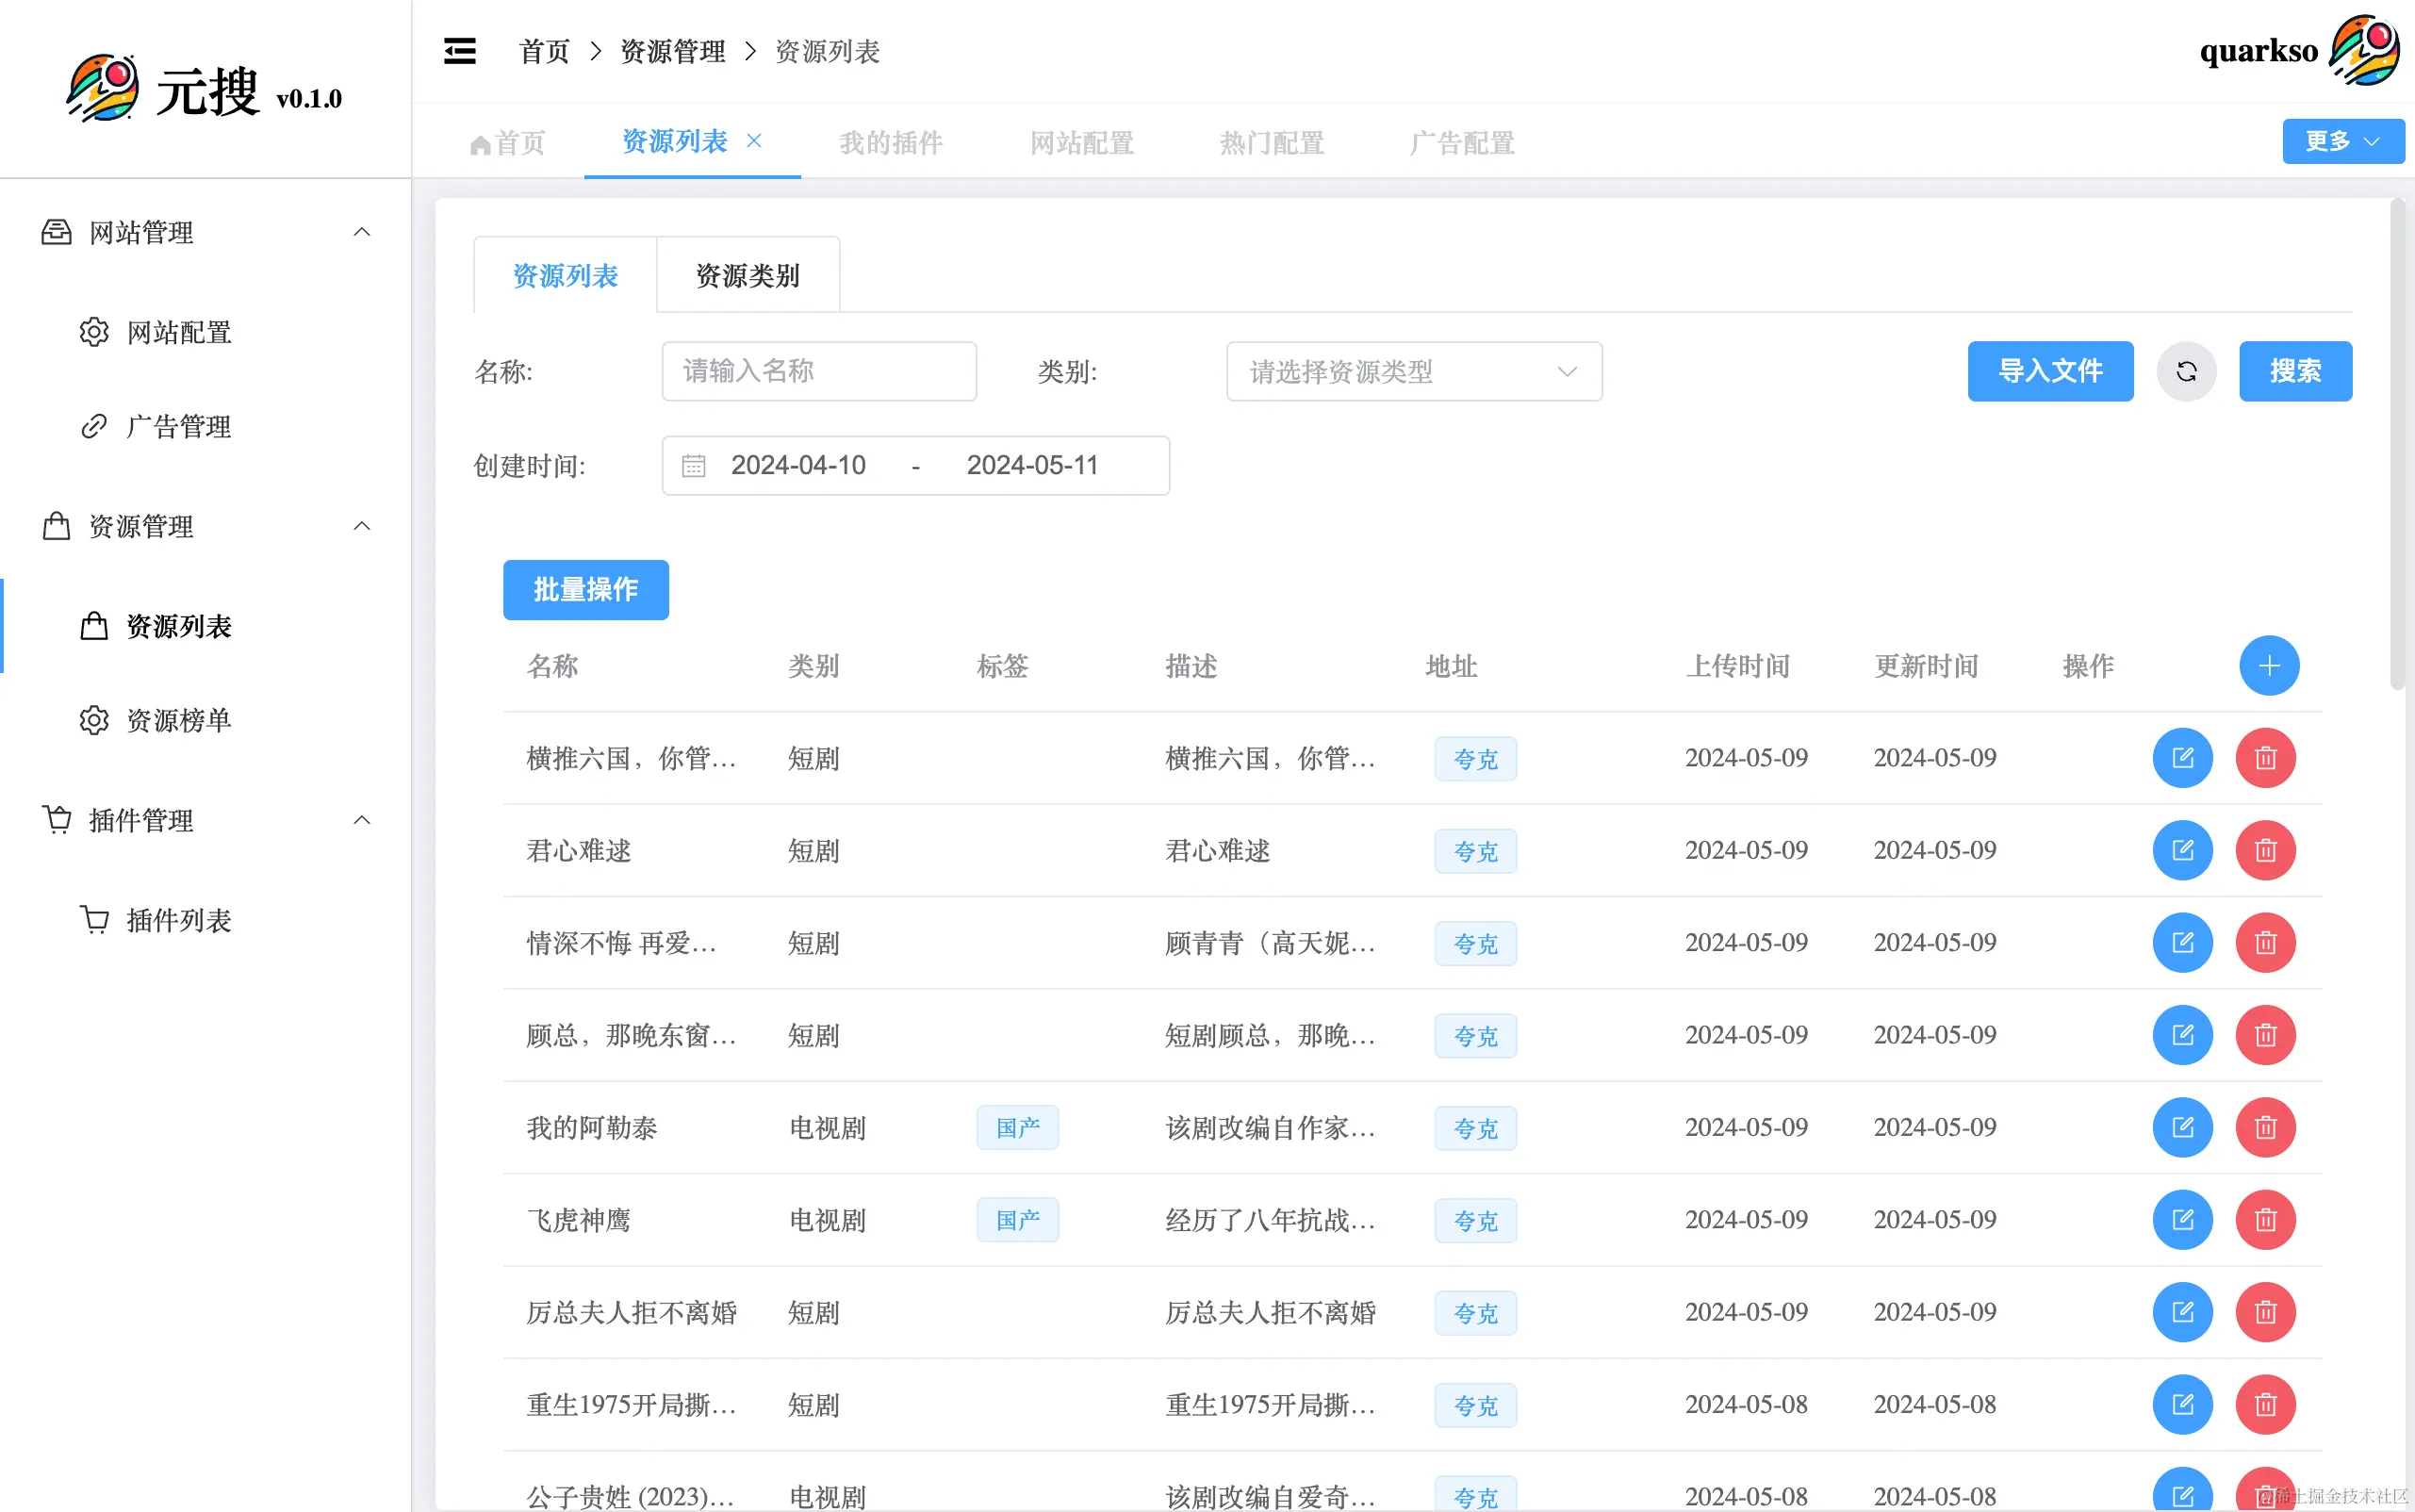This screenshot has height=1512, width=2415.
Task: Delete the 我的阿勒泰 row
Action: click(x=2265, y=1127)
